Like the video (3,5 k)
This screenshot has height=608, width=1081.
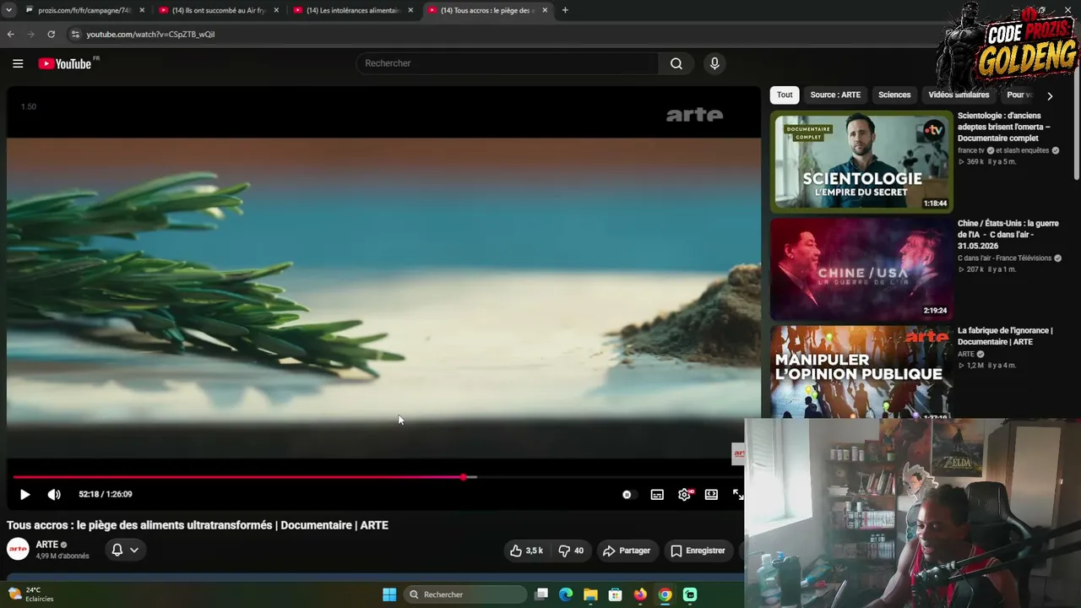(525, 551)
